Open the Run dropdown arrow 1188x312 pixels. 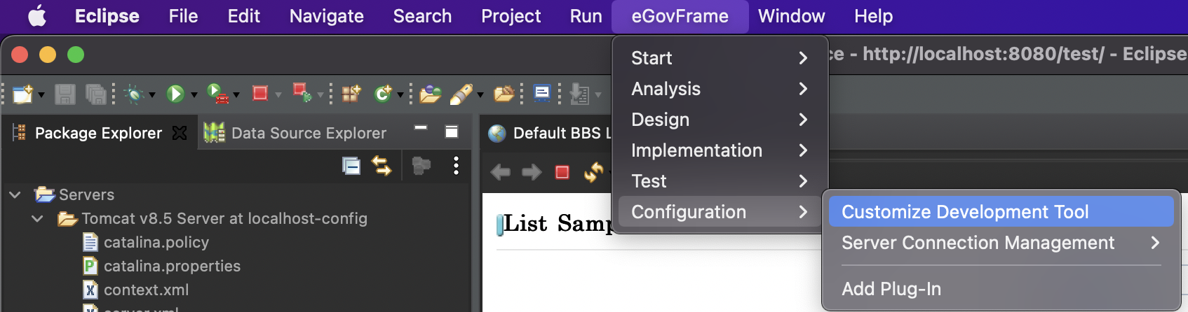pyautogui.click(x=194, y=95)
